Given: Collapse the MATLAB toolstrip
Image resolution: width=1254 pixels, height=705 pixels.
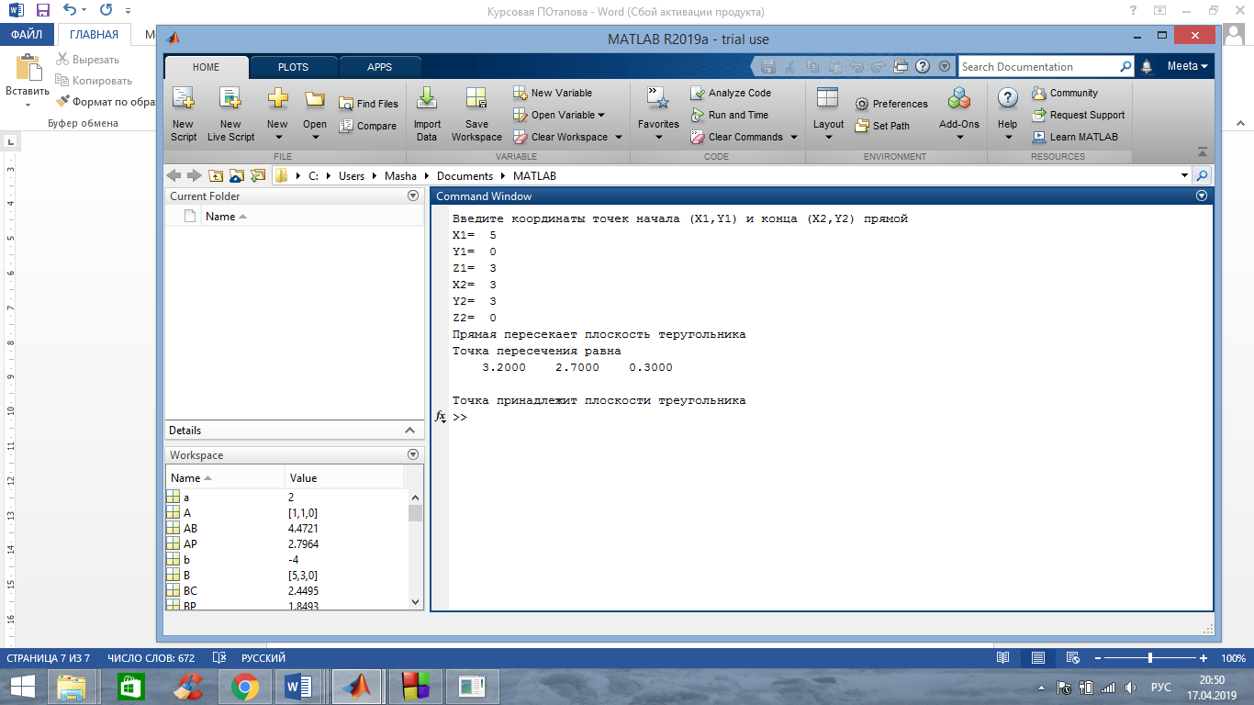Looking at the screenshot, I should (x=1203, y=151).
